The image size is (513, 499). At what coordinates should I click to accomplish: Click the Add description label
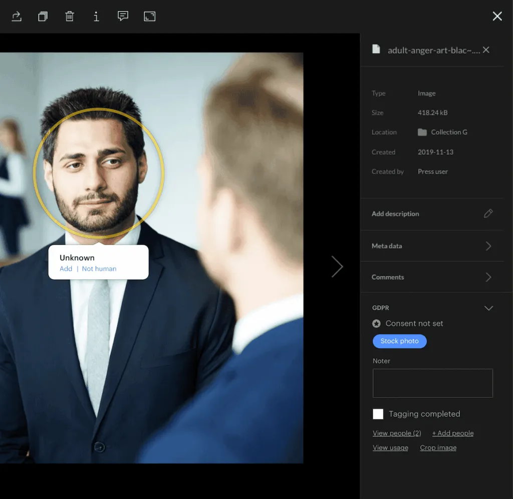395,214
